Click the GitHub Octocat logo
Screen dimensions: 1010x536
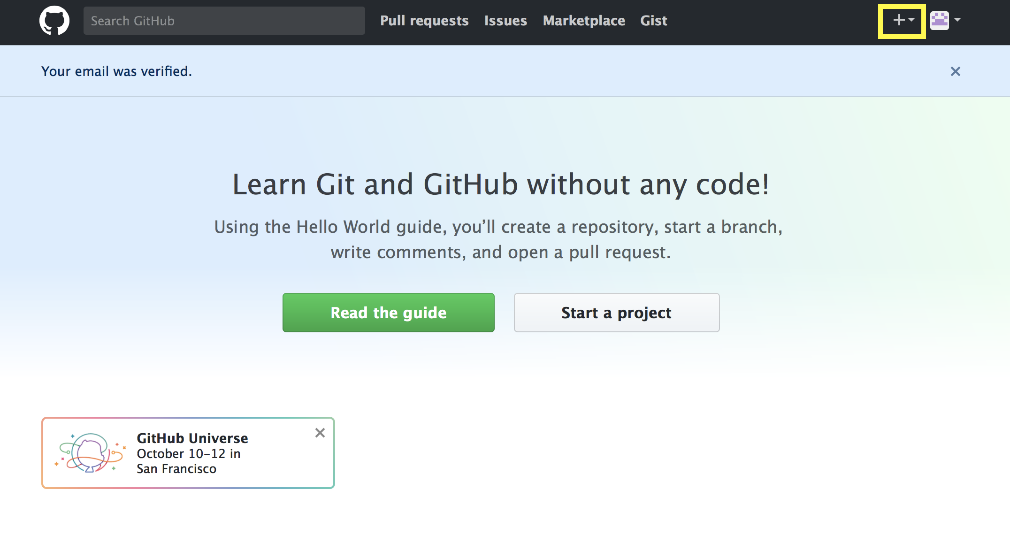pyautogui.click(x=54, y=21)
